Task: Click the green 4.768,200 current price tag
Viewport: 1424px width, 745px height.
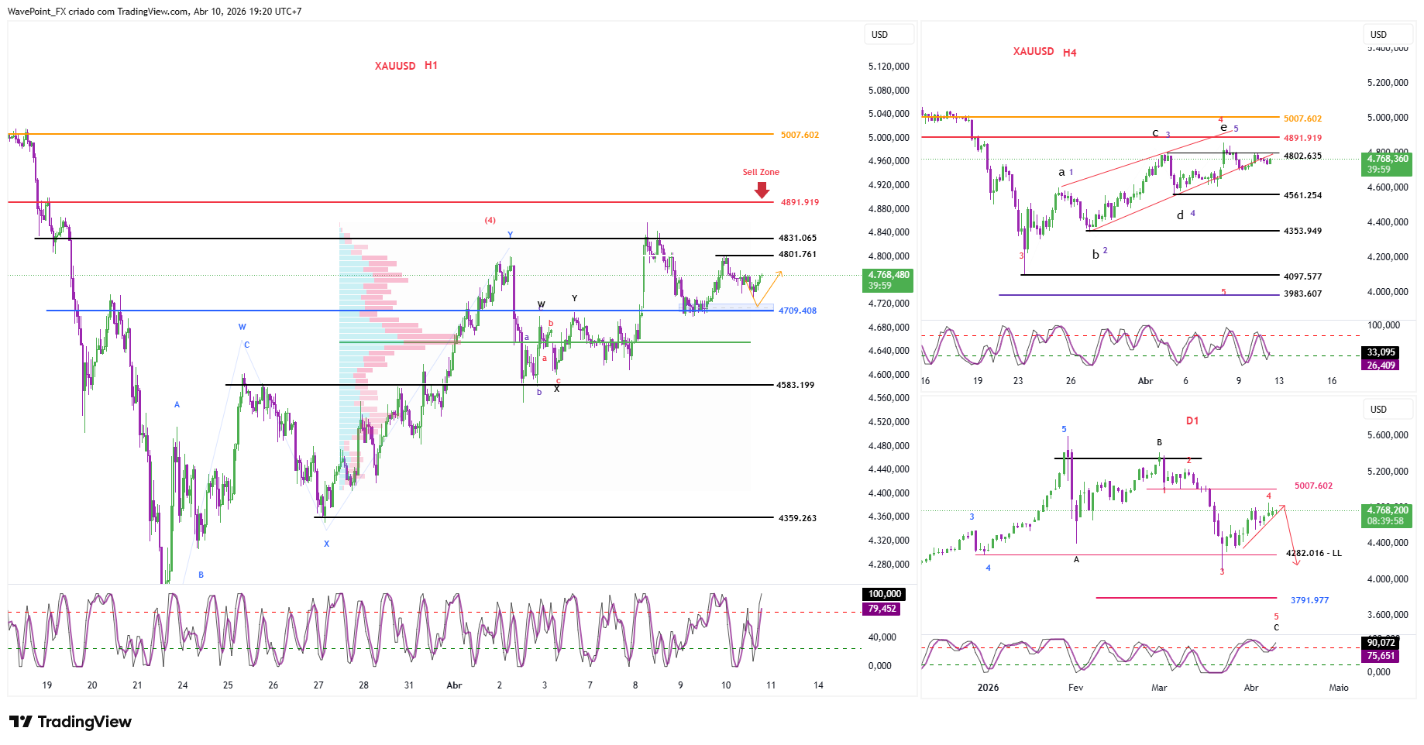Action: click(1387, 516)
